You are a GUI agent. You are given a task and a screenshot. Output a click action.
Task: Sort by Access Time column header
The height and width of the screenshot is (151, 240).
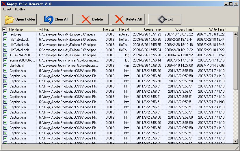tap(183, 29)
